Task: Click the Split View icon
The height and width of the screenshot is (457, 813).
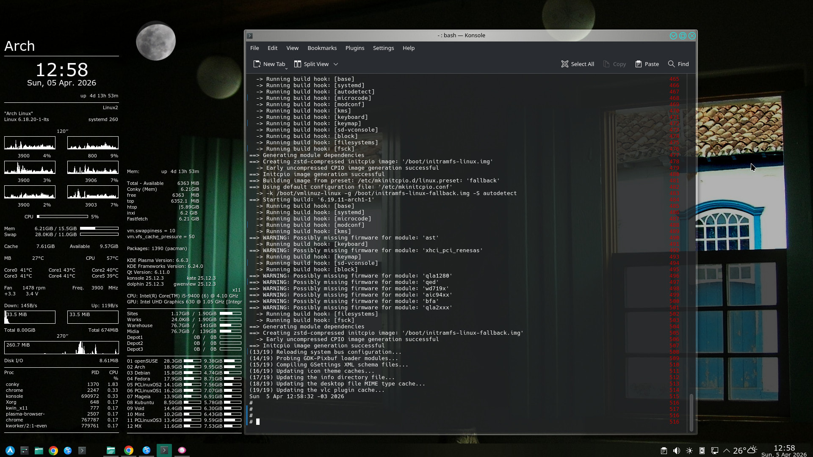Action: click(298, 64)
